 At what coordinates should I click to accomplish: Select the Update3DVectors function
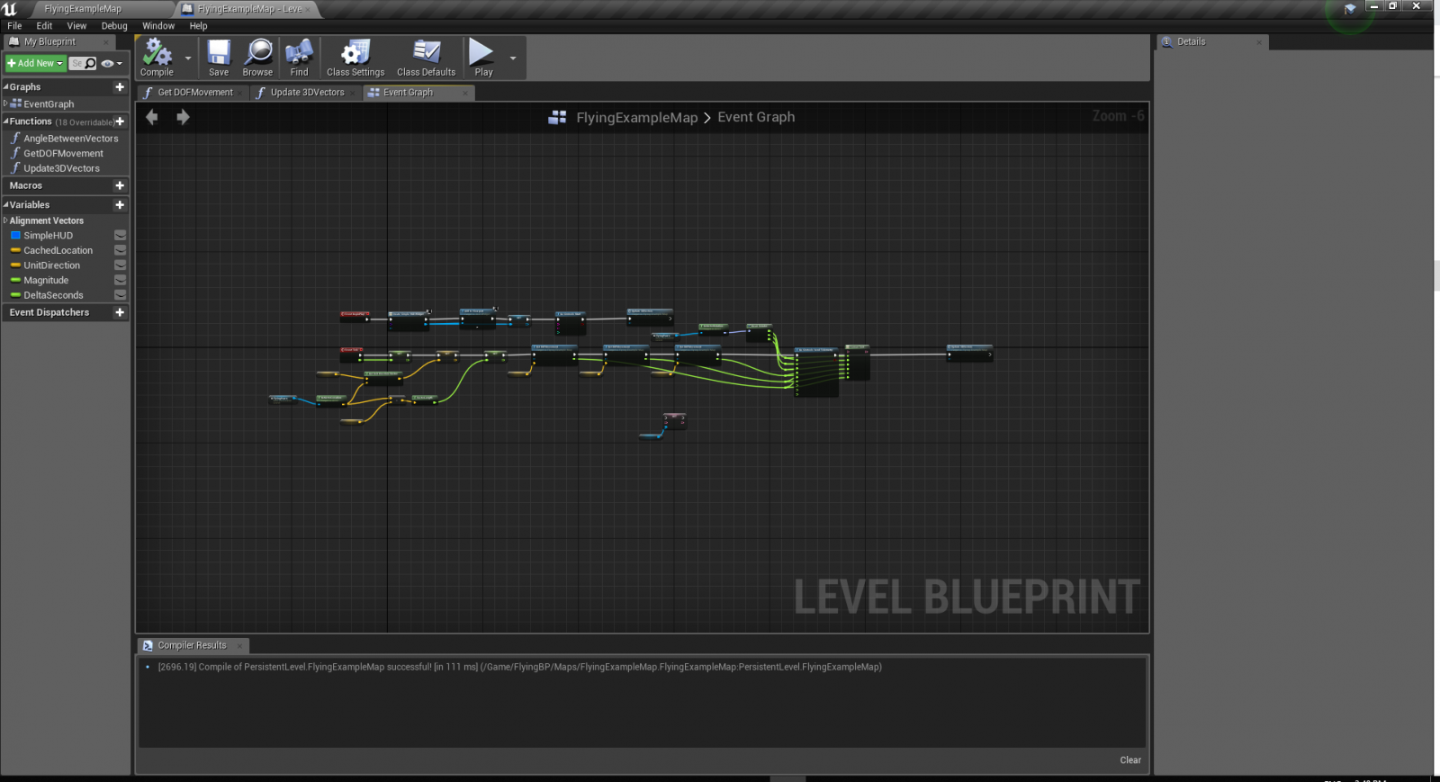pyautogui.click(x=61, y=168)
